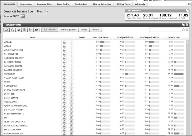Open the trend icon for QUEST DIAGNOSTICS
This screenshot has height=136, width=192.
[x=71, y=121]
